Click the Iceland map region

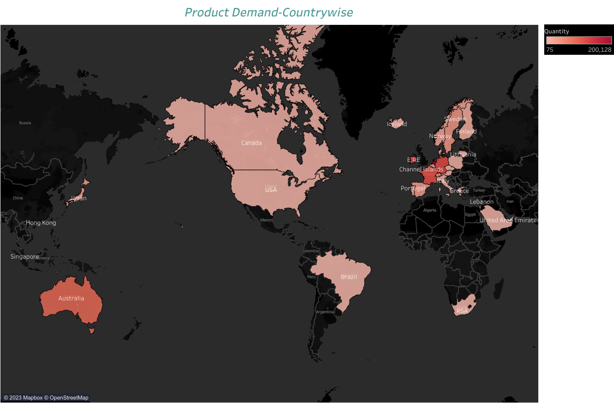397,123
